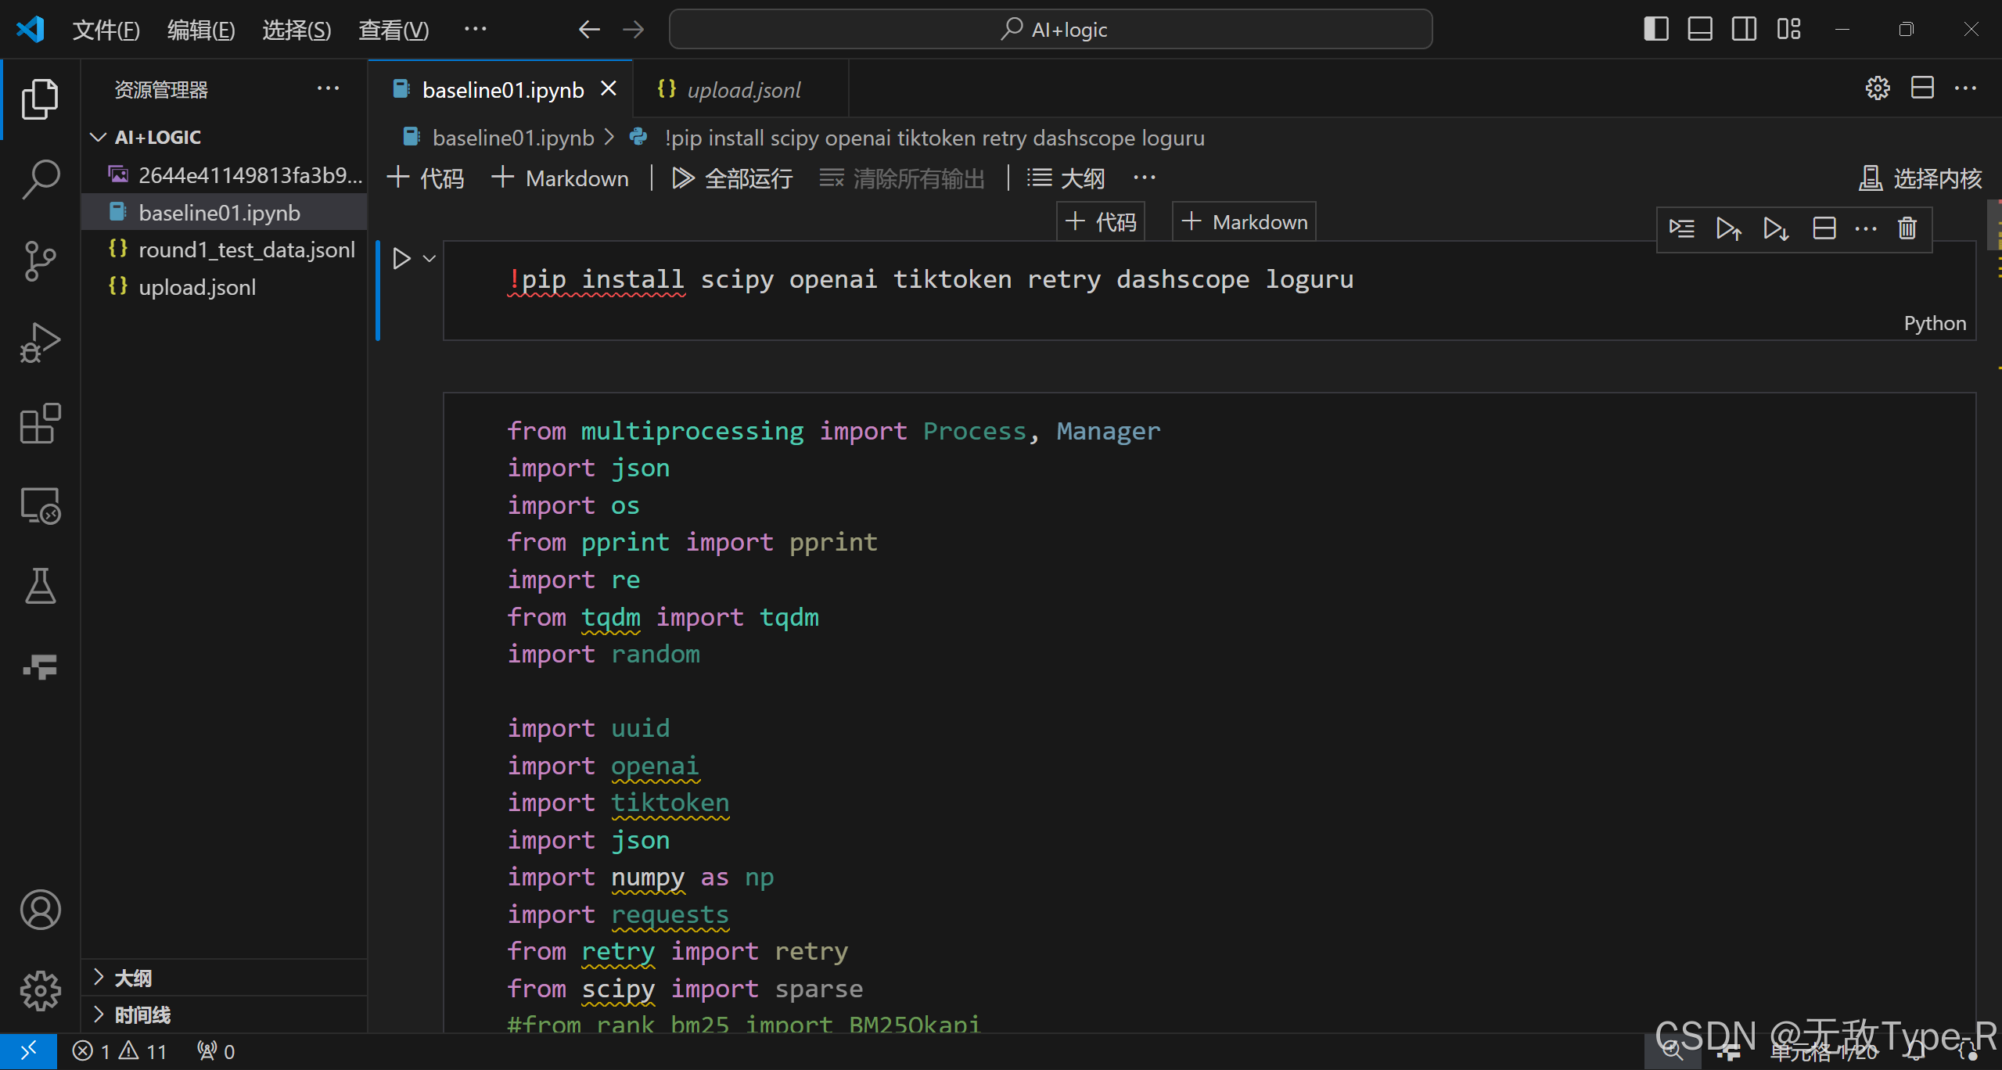The width and height of the screenshot is (2002, 1070).
Task: Expand the 时间线 timeline section
Action: (142, 1015)
